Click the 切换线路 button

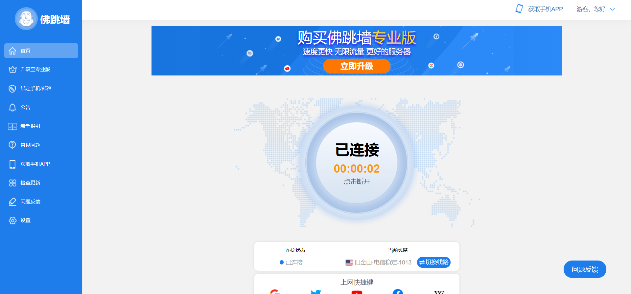pos(434,262)
